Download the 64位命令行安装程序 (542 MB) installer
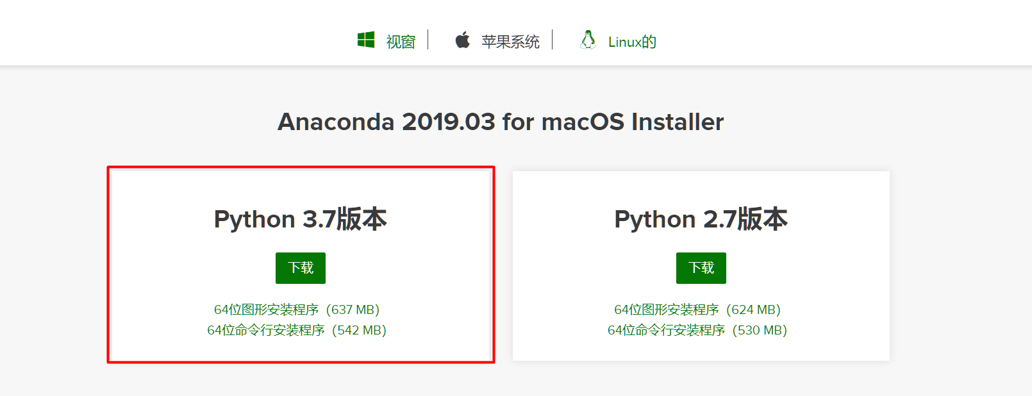Viewport: 1032px width, 396px height. 296,331
